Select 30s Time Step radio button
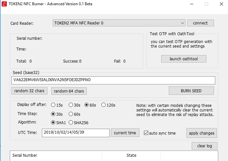Image resolution: width=228 pixels, height=161 pixels. pos(53,114)
